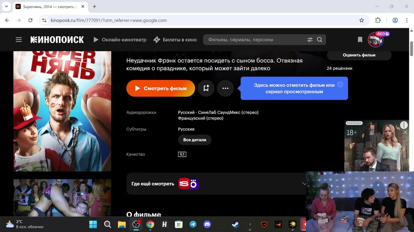Viewport: 414px width, 232px height.
Task: Open Chrome profile icon
Action: (x=395, y=20)
